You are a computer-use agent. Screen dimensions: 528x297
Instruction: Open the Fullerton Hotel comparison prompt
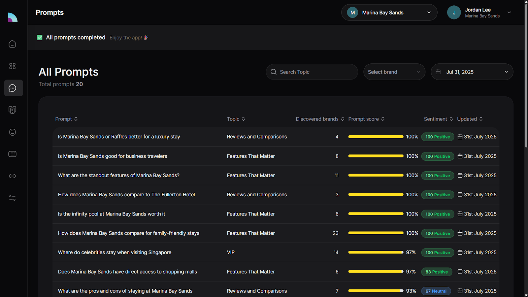pos(126,195)
